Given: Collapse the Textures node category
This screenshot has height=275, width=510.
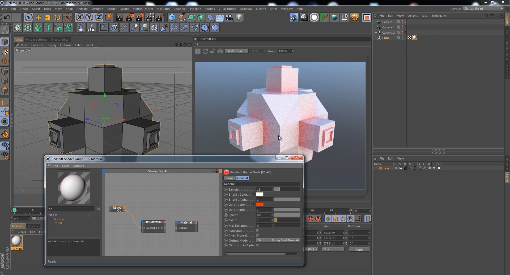Looking at the screenshot, I should click(x=51, y=219).
